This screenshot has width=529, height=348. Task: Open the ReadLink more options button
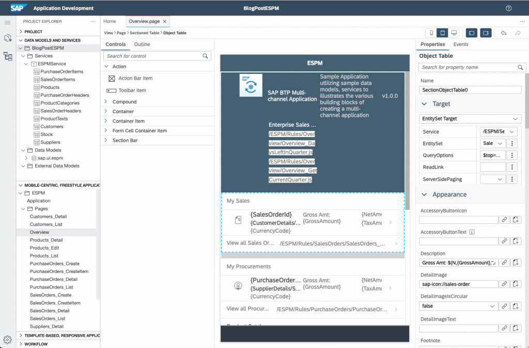[512, 167]
